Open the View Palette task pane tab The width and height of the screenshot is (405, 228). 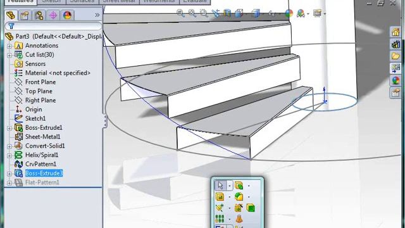coord(396,68)
